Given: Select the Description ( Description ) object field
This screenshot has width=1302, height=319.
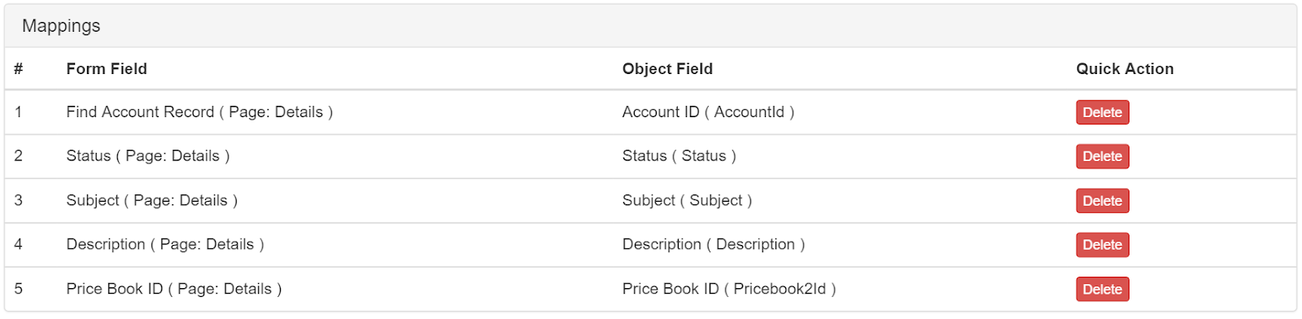Looking at the screenshot, I should pos(714,245).
